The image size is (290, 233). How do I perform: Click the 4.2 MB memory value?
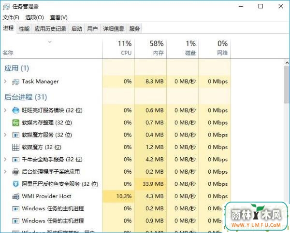coord(155,159)
